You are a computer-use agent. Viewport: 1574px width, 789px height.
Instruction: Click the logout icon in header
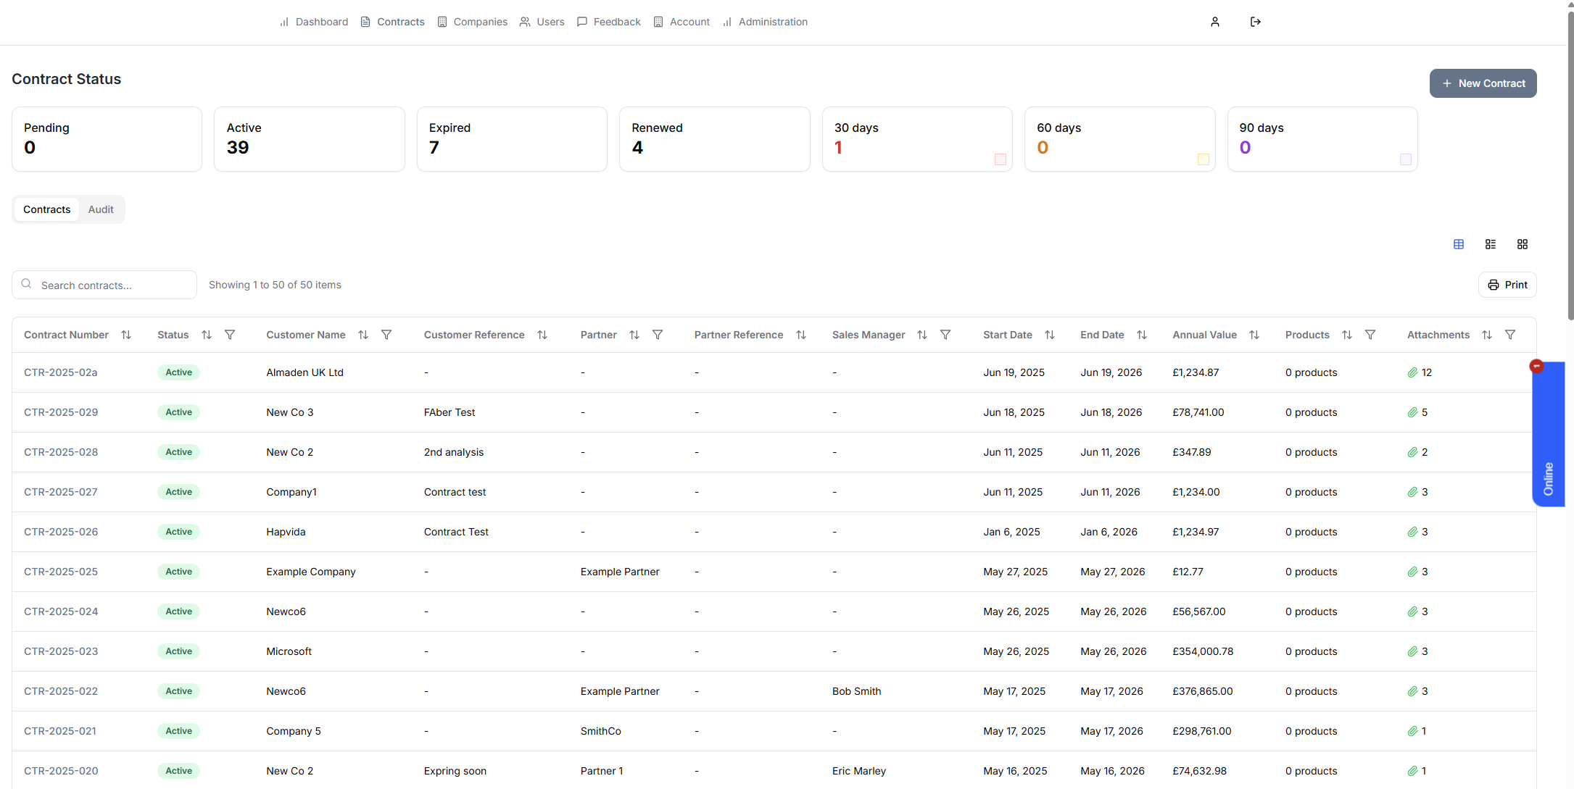[x=1256, y=22]
